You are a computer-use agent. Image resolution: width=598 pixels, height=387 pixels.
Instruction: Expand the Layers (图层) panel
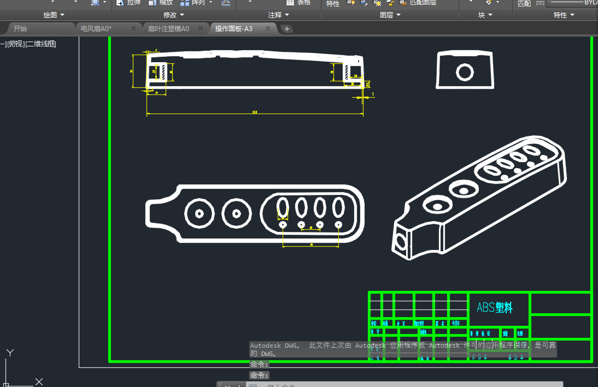click(390, 15)
